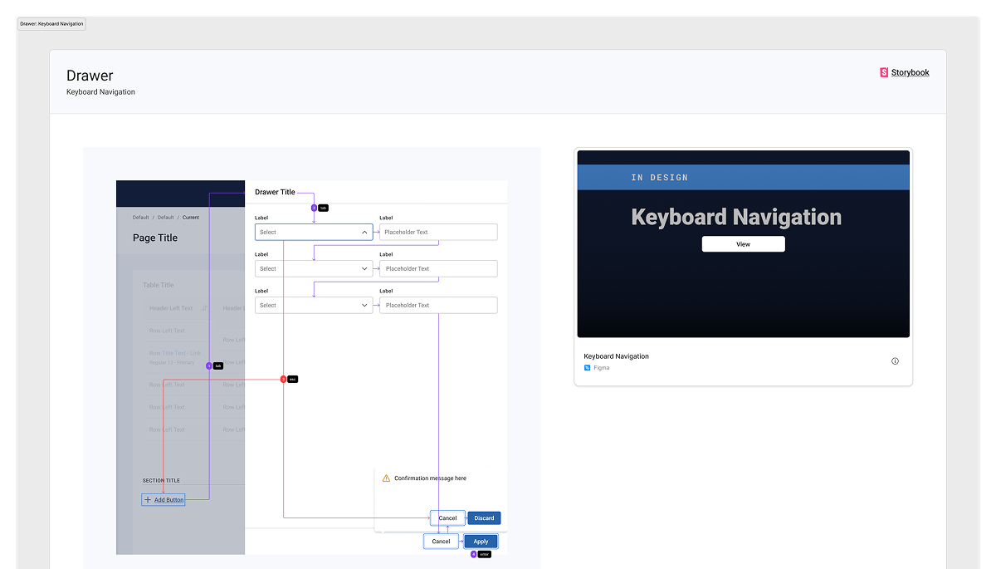The width and height of the screenshot is (996, 569).
Task: Click the 'SECTION TITLE' text in diagram
Action: [x=161, y=481]
